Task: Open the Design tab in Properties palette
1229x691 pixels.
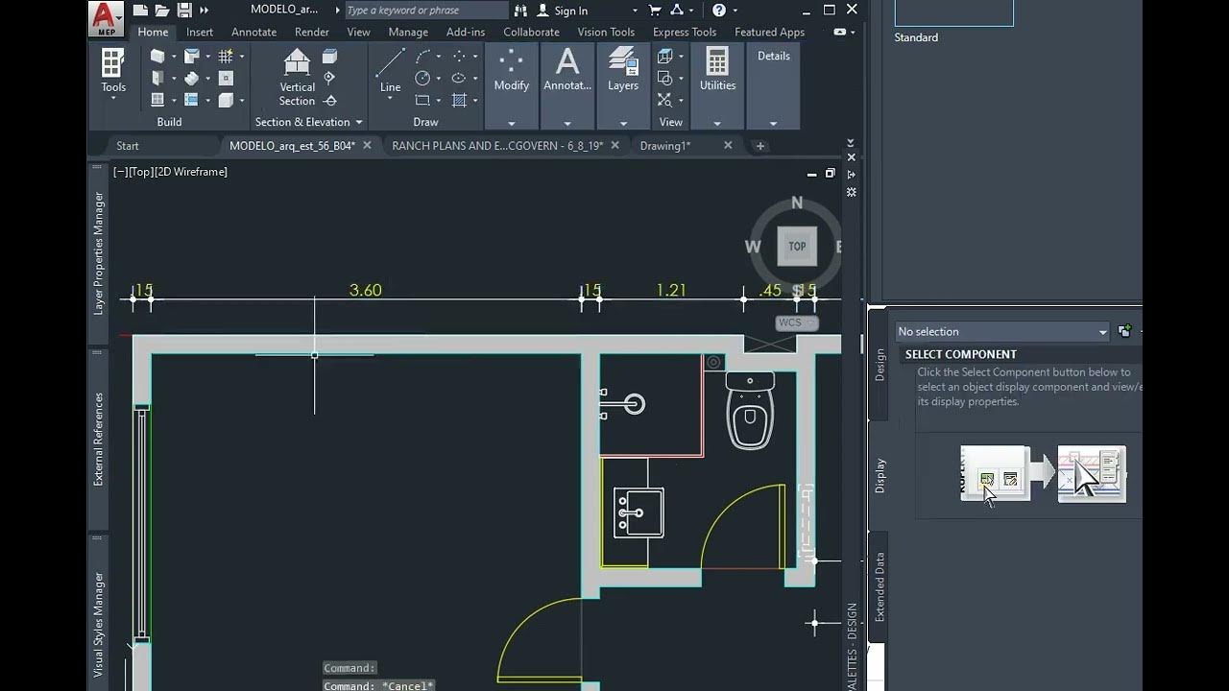Action: tap(880, 365)
